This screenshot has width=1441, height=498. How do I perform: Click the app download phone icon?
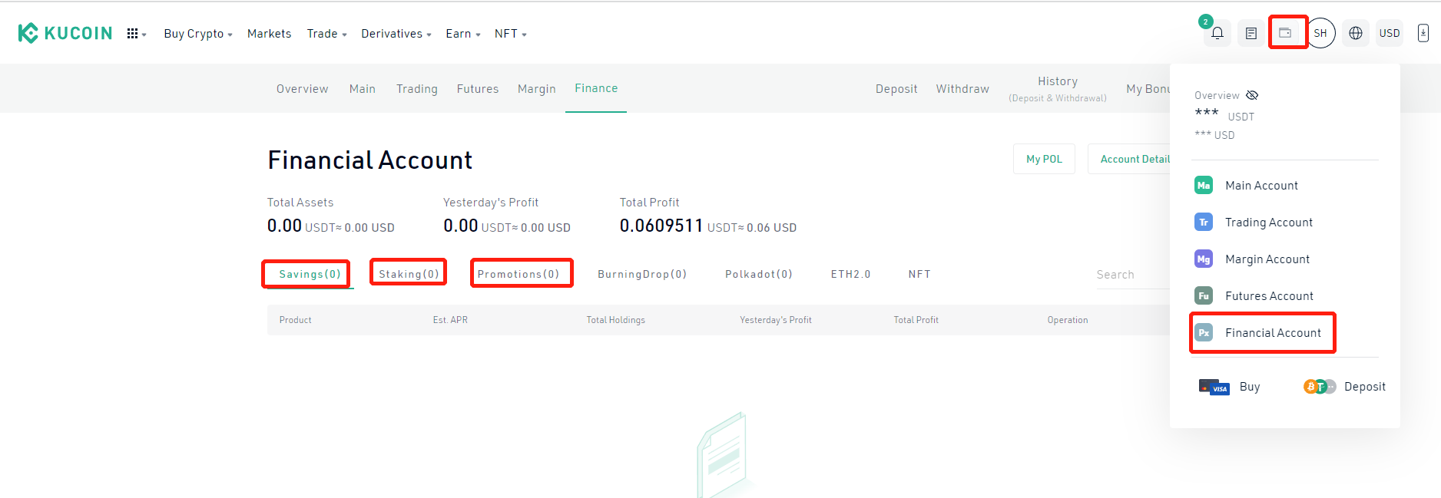[x=1423, y=33]
